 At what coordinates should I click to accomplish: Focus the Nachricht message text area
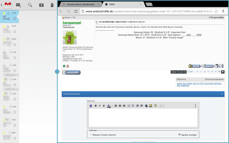click(143, 118)
